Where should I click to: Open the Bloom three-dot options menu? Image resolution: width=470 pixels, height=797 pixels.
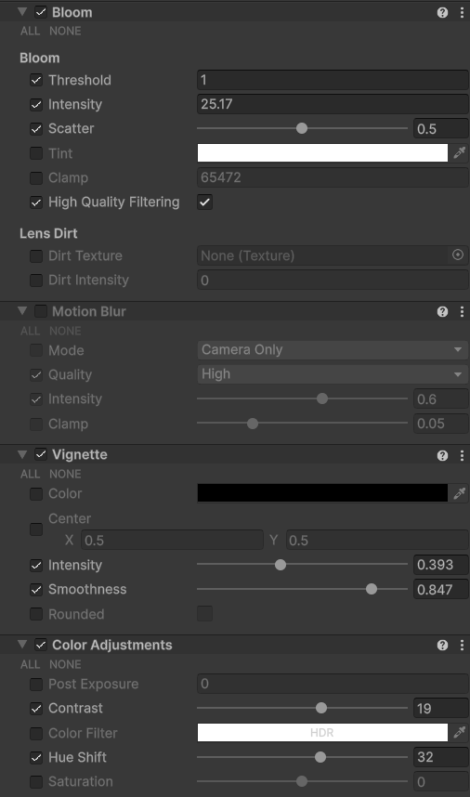click(x=462, y=13)
